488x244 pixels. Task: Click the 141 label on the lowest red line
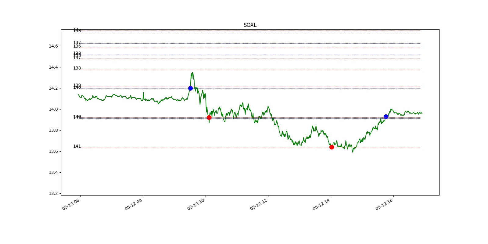tap(77, 146)
